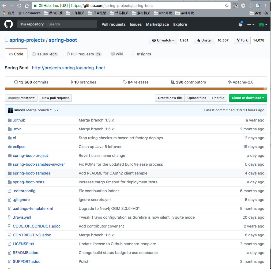Click the README.adoc file icon
Screen dimensions: 271x269
tap(9, 253)
